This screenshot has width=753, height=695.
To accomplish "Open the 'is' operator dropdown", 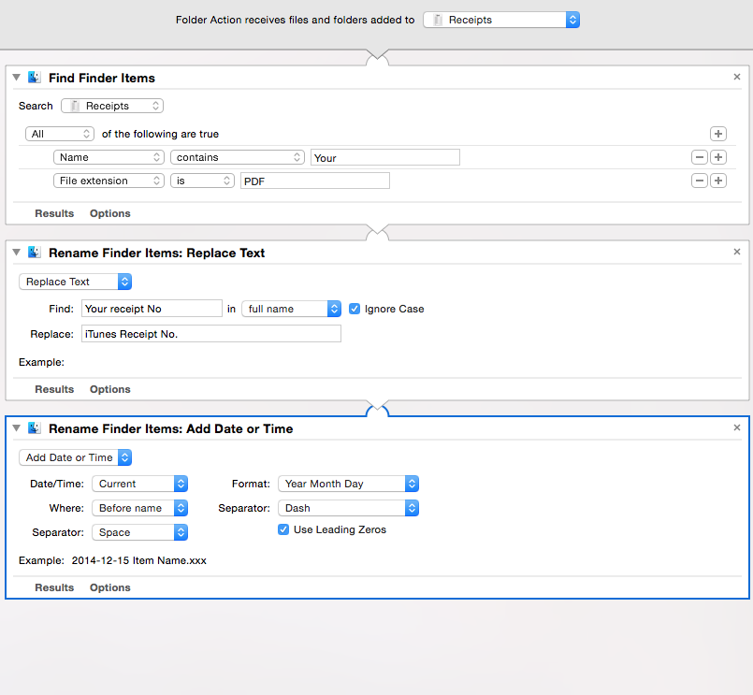I will click(x=202, y=181).
